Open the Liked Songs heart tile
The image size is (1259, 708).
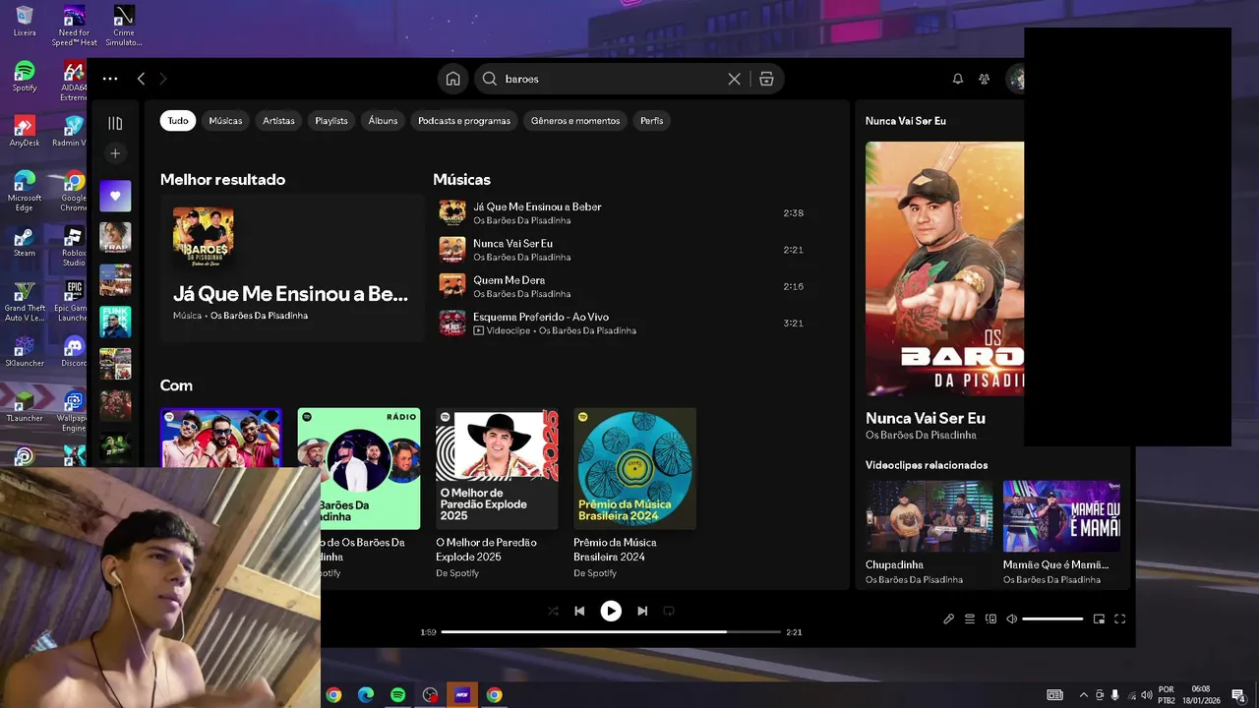pyautogui.click(x=115, y=196)
